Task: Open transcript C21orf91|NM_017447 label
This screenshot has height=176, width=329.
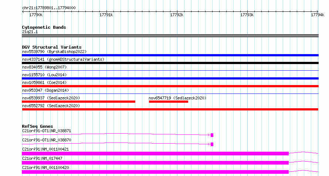Action: coord(42,158)
